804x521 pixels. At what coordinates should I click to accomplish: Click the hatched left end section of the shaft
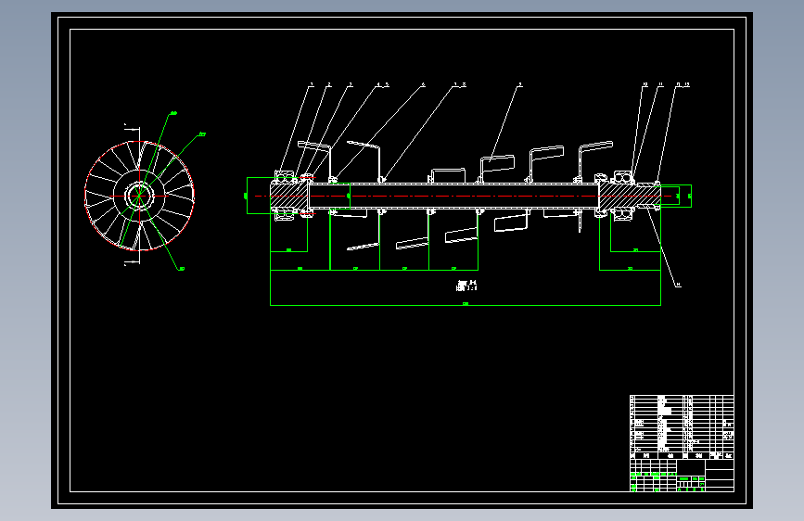point(289,196)
